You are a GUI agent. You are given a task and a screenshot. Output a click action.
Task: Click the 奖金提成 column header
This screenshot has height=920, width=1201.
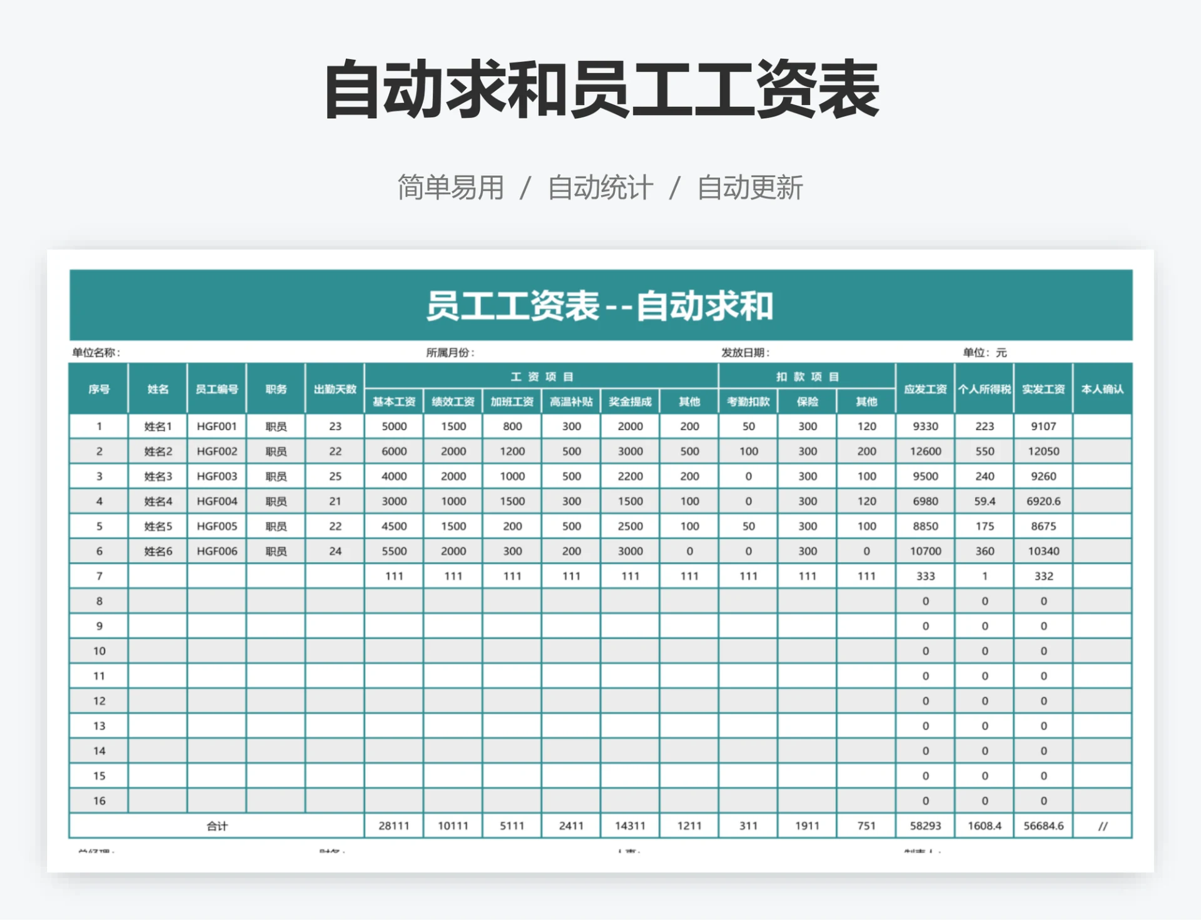click(630, 402)
